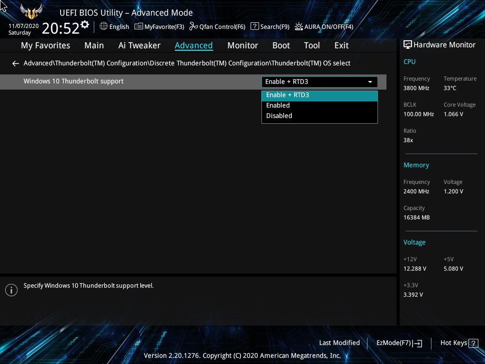Go to the Monitor tab

point(242,45)
